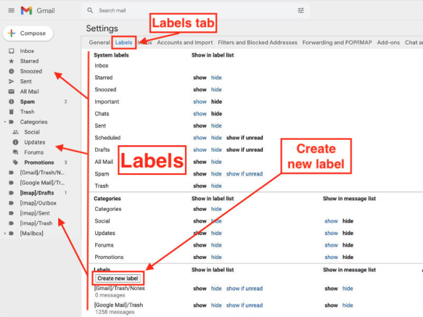
Task: Expand the [Mailbox] label in sidebar
Action: coord(5,233)
